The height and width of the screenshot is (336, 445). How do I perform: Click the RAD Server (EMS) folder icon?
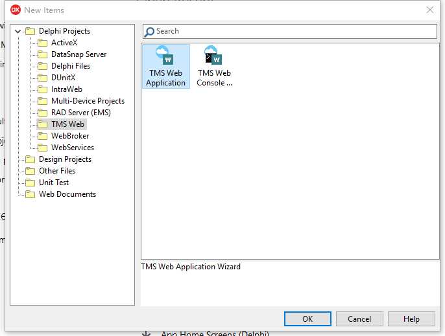43,113
